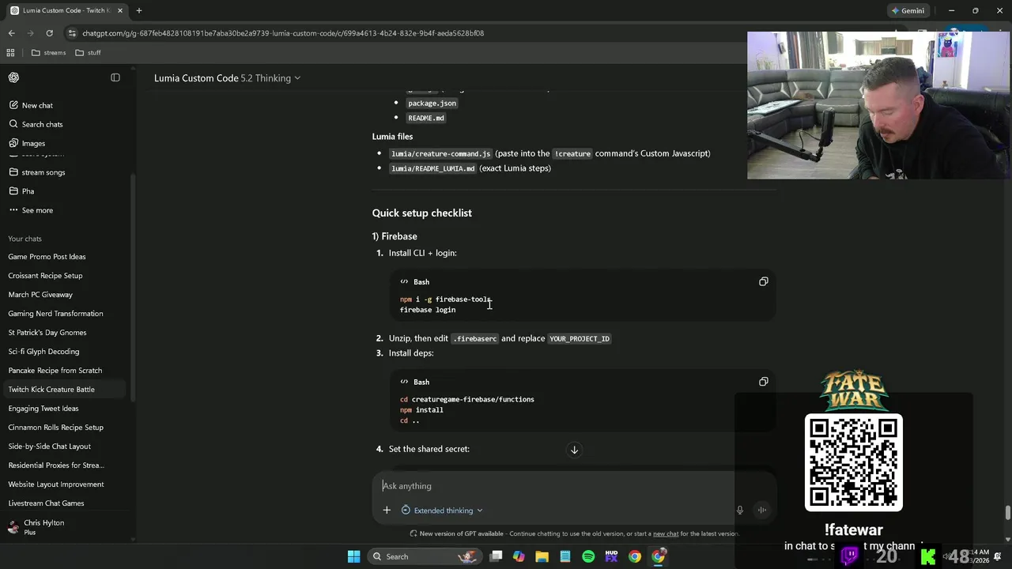The height and width of the screenshot is (569, 1012).
Task: Open Spotify from the taskbar
Action: click(x=588, y=556)
